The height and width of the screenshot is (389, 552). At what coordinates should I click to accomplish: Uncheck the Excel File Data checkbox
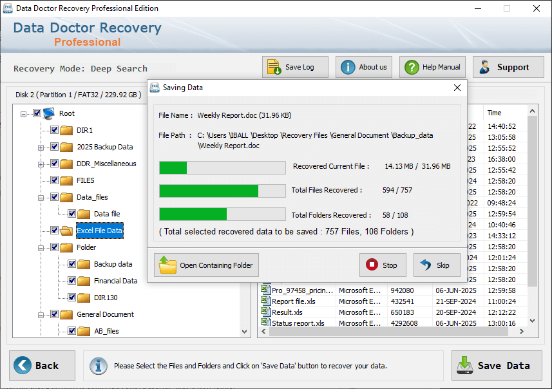54,230
